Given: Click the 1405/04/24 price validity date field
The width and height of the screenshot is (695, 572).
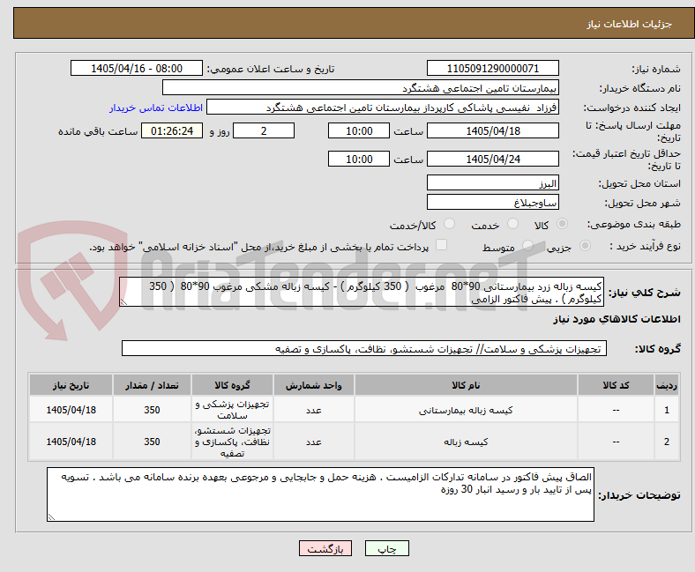Looking at the screenshot, I should pyautogui.click(x=493, y=159).
